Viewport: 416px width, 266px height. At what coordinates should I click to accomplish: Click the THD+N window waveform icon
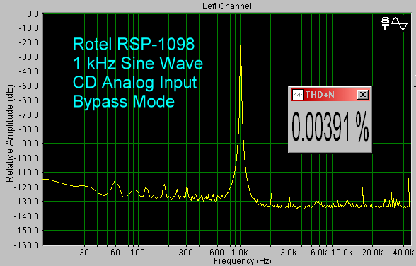[x=298, y=95]
